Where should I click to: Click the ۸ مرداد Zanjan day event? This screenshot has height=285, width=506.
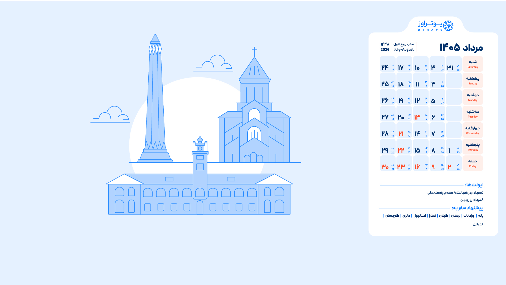[x=472, y=200]
